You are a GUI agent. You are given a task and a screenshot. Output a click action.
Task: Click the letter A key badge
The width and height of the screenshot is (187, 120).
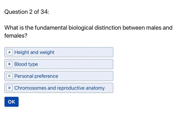coord(10,52)
